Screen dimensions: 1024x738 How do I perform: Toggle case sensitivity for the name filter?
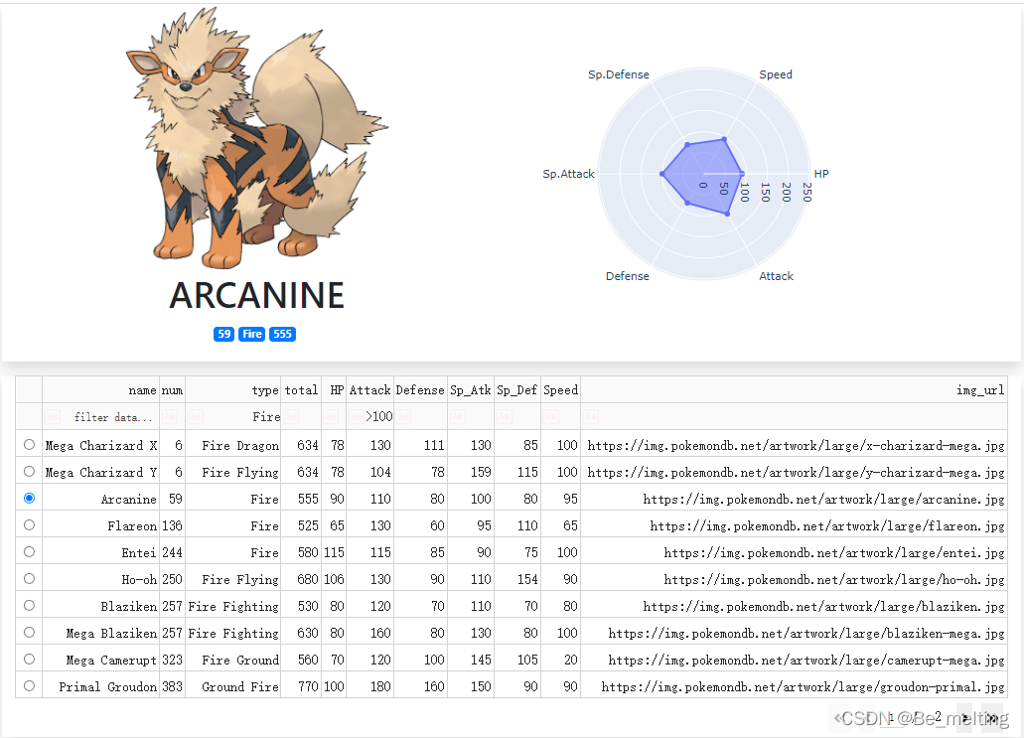click(x=53, y=416)
